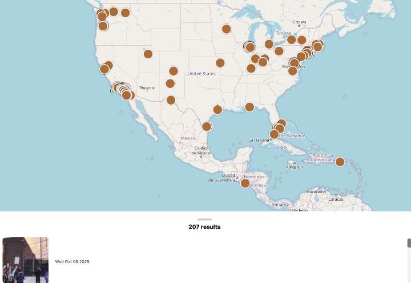411x283 pixels.
Task: Click the results list scrollbar thumb
Action: 409,244
